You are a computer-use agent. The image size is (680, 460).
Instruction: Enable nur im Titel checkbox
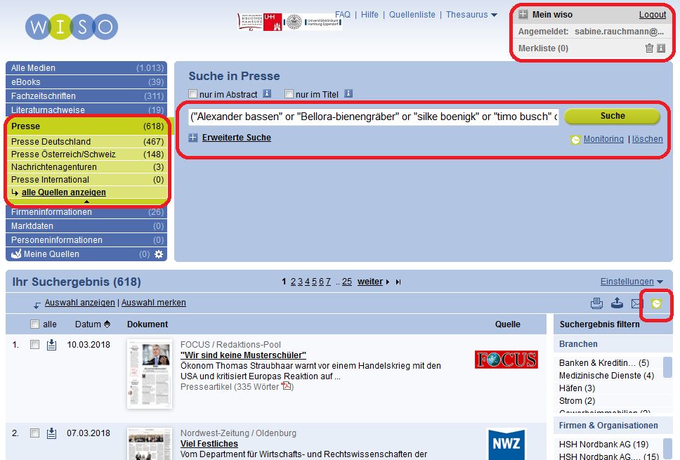(x=289, y=93)
